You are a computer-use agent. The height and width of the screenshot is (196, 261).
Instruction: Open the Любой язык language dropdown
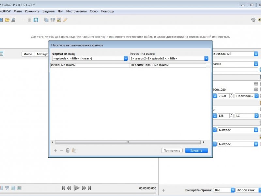[248, 190]
